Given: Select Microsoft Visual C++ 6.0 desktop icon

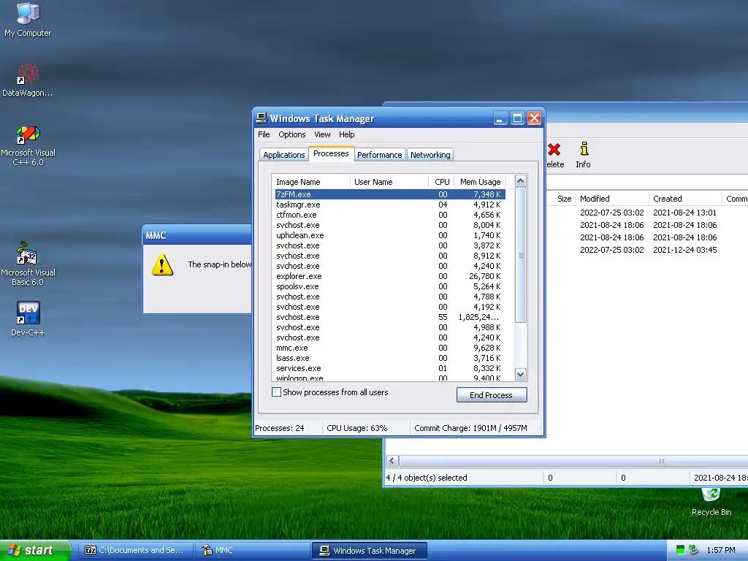Looking at the screenshot, I should [28, 145].
